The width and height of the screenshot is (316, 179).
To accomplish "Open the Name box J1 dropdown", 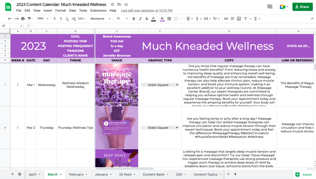I will [21, 26].
